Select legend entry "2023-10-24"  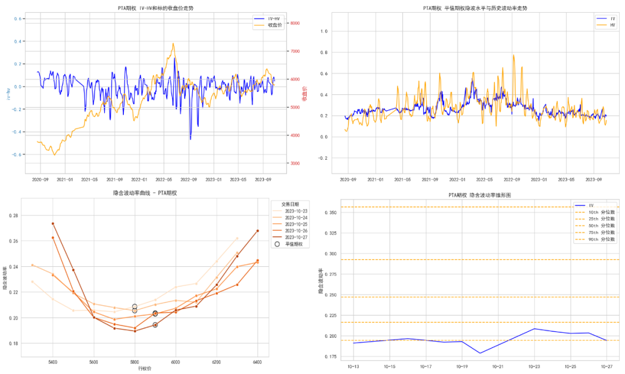click(290, 218)
